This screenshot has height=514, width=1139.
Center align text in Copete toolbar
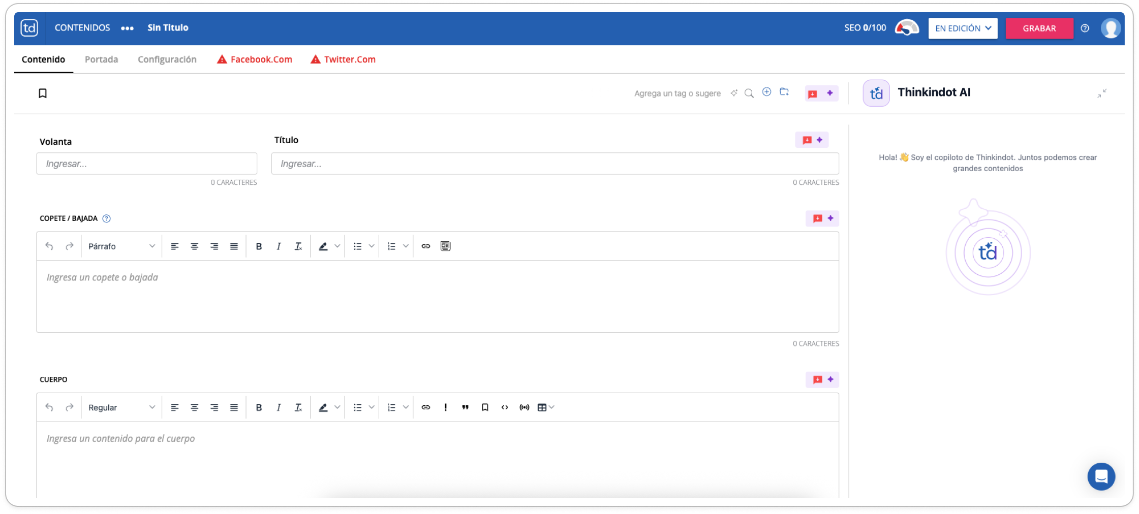click(x=194, y=246)
